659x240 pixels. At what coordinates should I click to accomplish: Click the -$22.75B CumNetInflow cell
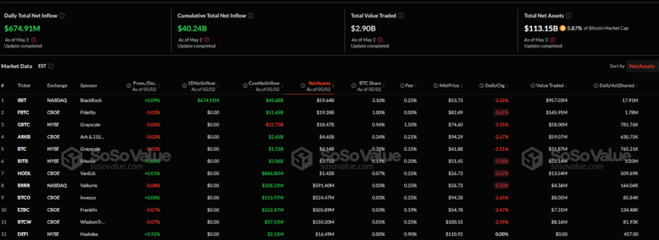coord(273,125)
